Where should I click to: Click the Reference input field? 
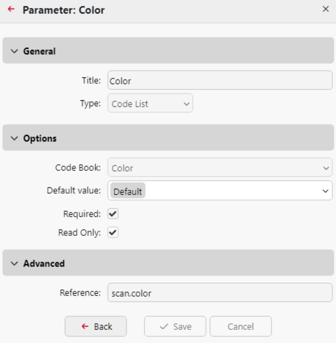click(x=220, y=293)
